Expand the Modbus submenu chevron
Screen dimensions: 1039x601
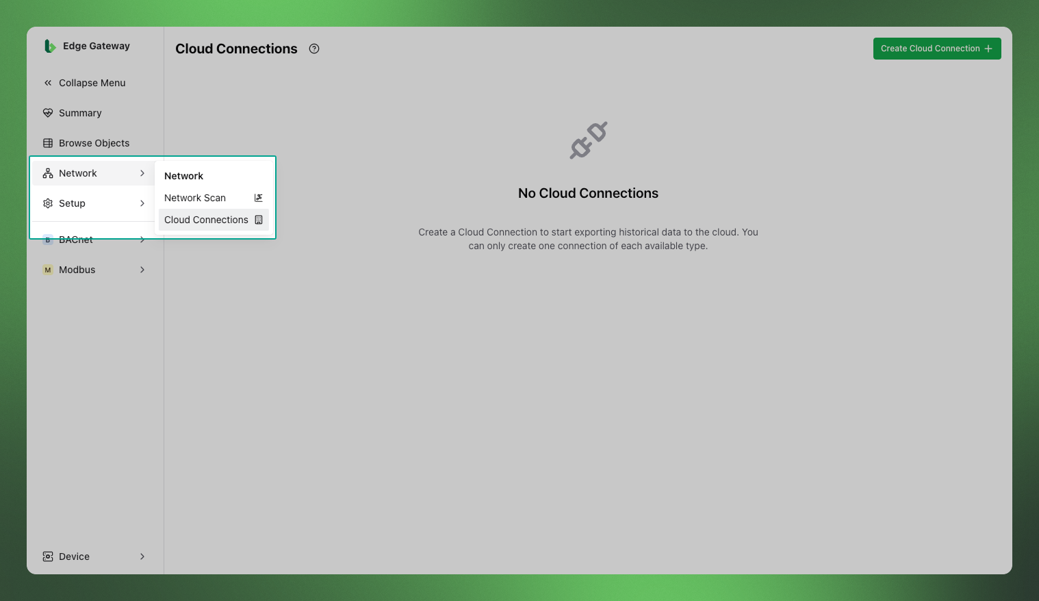pyautogui.click(x=142, y=270)
